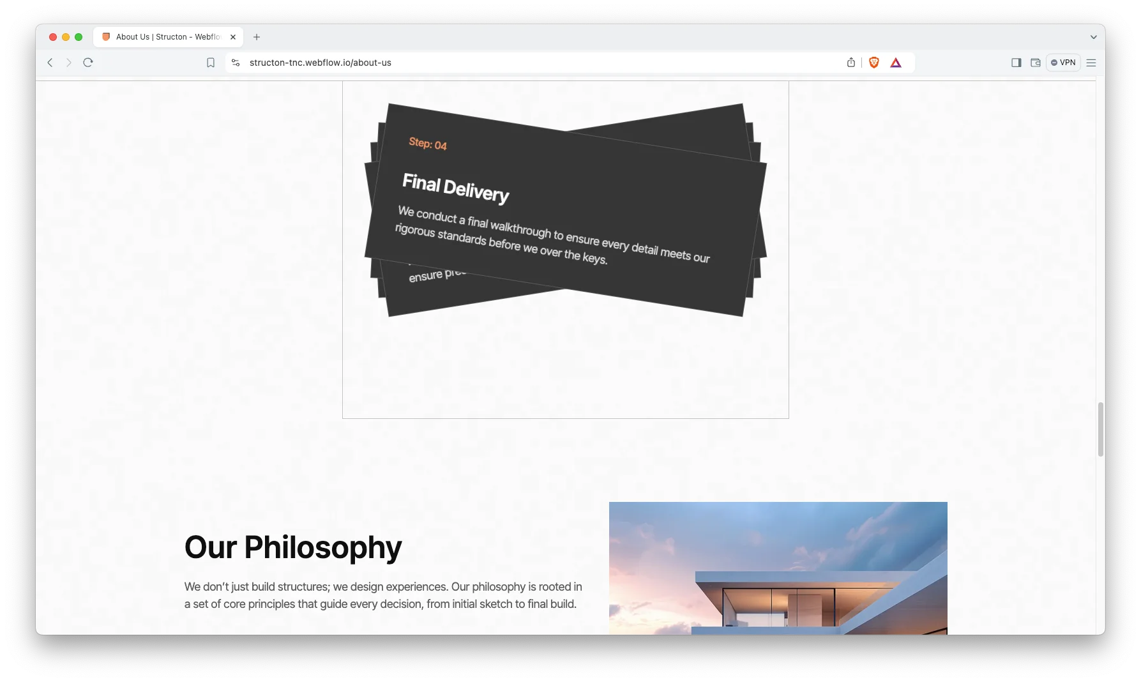The width and height of the screenshot is (1141, 682).
Task: Click the page vertical scrollbar thumb
Action: coord(1100,429)
